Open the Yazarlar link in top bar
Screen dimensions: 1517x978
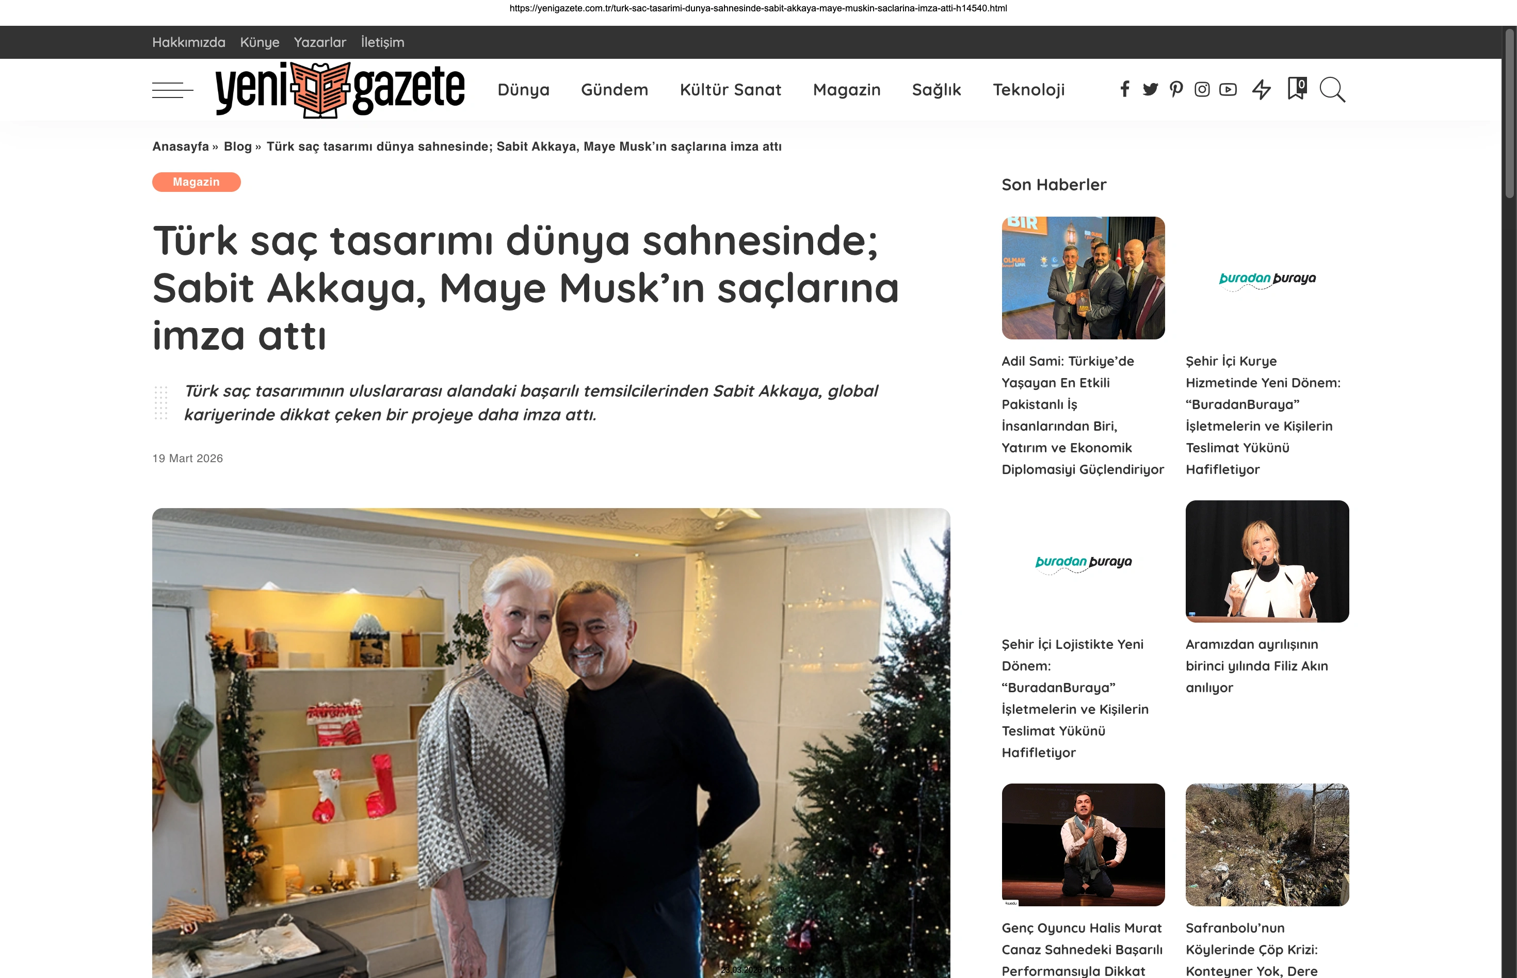(319, 42)
